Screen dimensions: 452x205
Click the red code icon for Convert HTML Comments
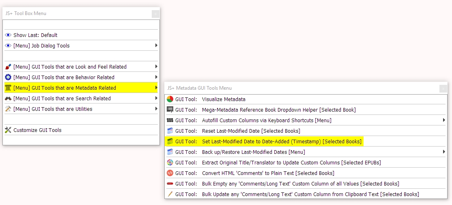pos(170,173)
